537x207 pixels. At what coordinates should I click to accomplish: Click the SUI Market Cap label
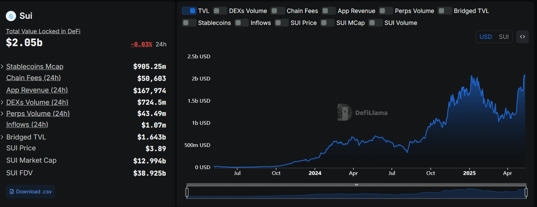[x=31, y=160]
